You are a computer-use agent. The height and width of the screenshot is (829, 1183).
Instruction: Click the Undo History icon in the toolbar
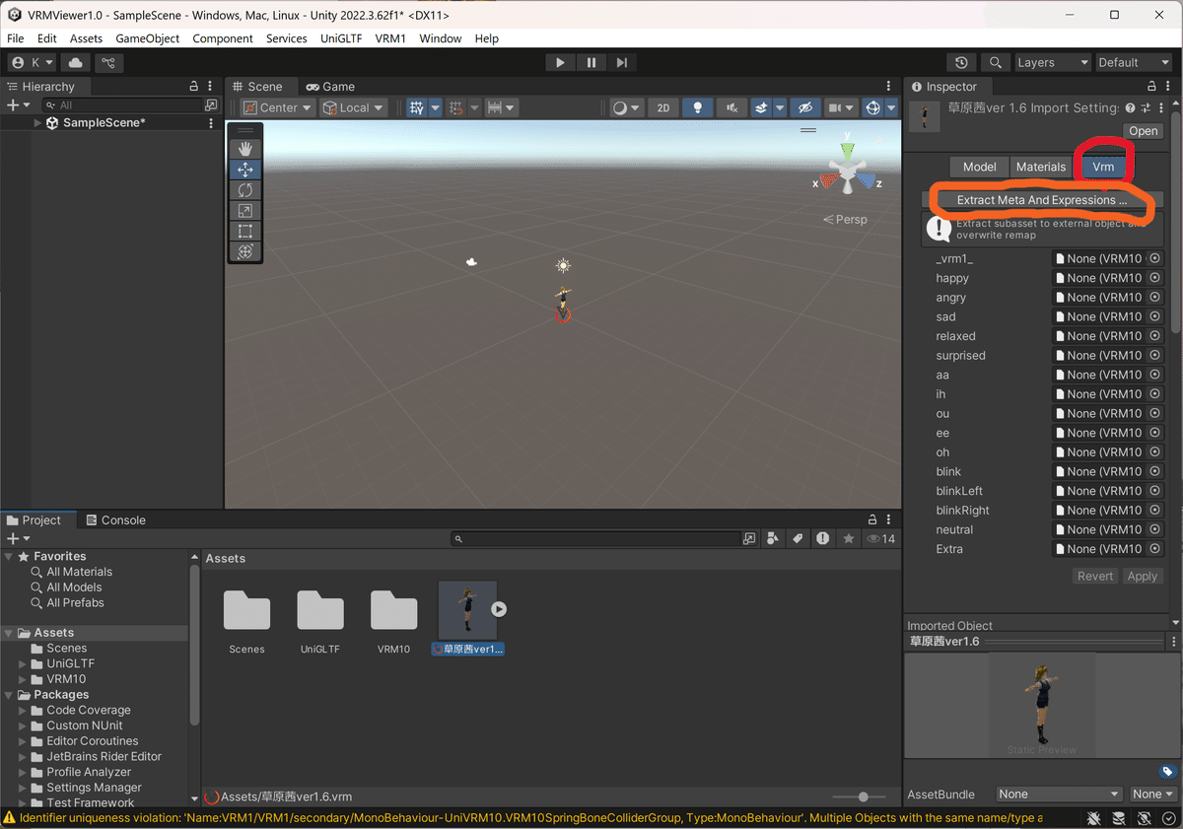pos(961,62)
